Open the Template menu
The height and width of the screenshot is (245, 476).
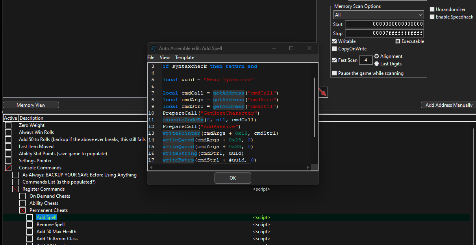[185, 58]
